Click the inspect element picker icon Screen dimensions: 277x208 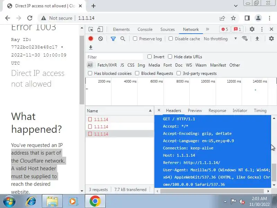91,29
